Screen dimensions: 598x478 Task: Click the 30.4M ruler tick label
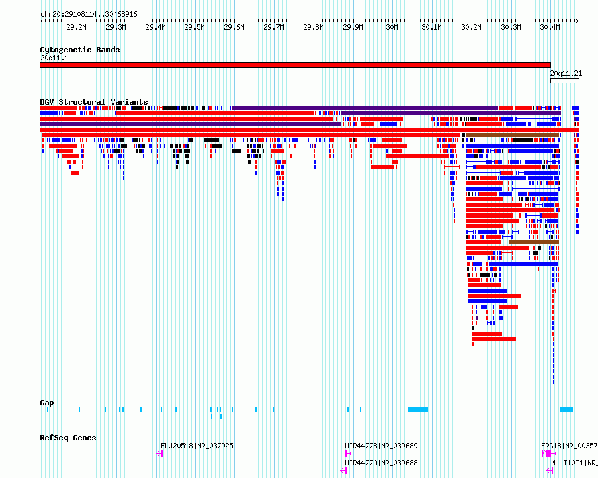coord(550,27)
